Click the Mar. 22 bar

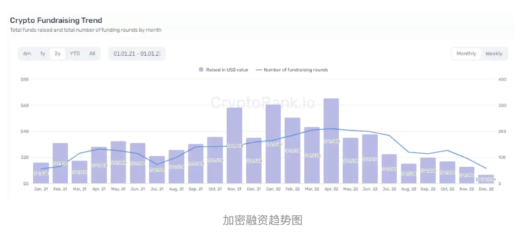312,155
